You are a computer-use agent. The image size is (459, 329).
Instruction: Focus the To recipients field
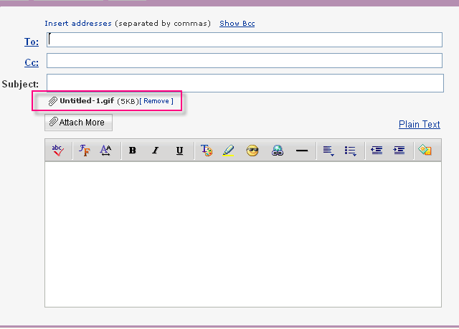[245, 39]
